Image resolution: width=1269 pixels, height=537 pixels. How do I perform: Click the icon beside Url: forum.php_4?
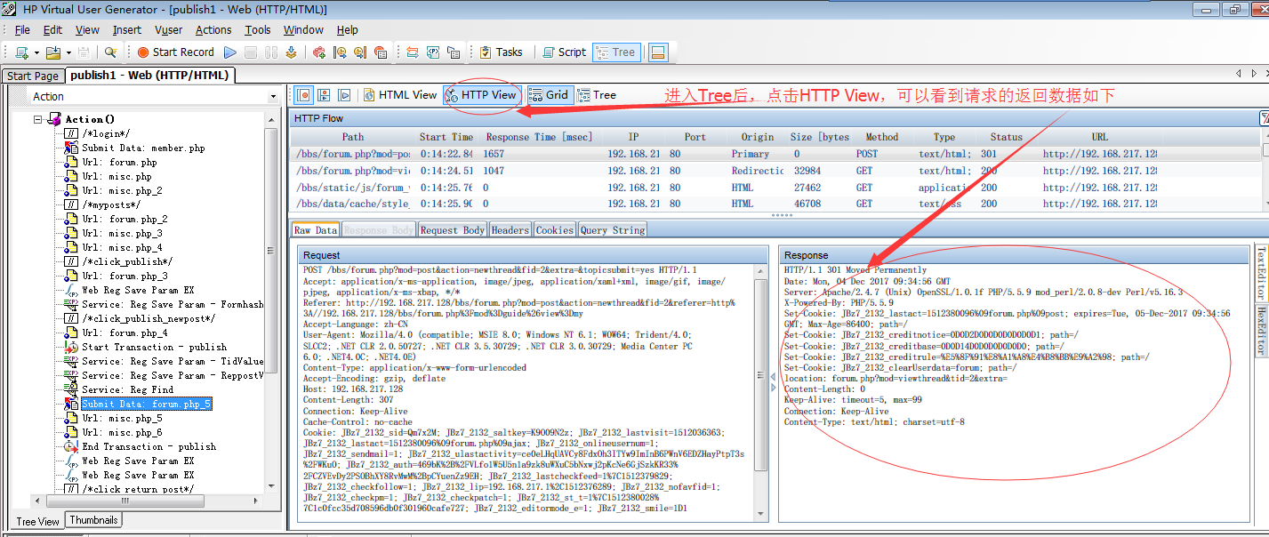click(71, 333)
